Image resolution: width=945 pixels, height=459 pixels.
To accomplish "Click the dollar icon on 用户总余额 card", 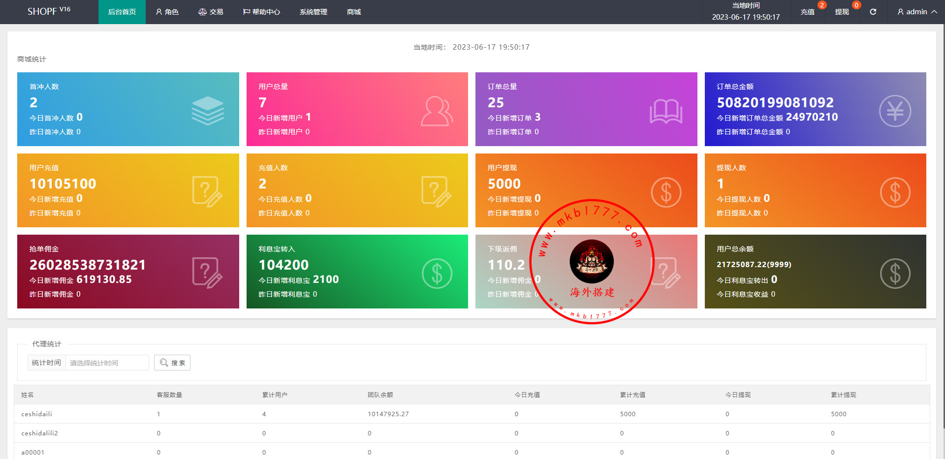I will [x=895, y=273].
